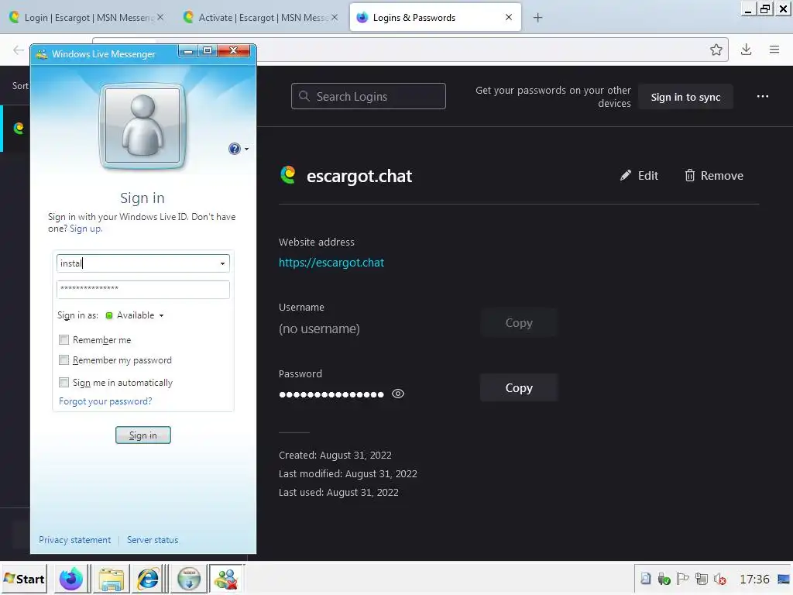The width and height of the screenshot is (793, 595).
Task: Close the Activate | Escargot tab
Action: pos(335,17)
